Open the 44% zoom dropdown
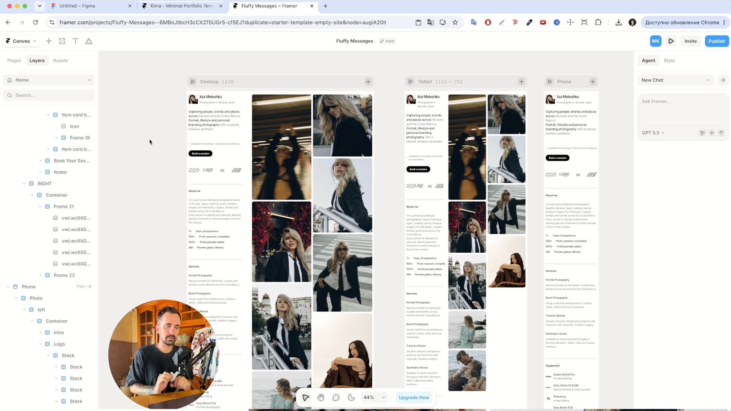731x411 pixels. pyautogui.click(x=374, y=397)
